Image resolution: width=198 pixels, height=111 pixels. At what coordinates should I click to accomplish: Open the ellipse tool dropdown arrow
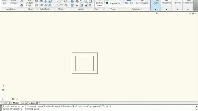tap(68, 5)
